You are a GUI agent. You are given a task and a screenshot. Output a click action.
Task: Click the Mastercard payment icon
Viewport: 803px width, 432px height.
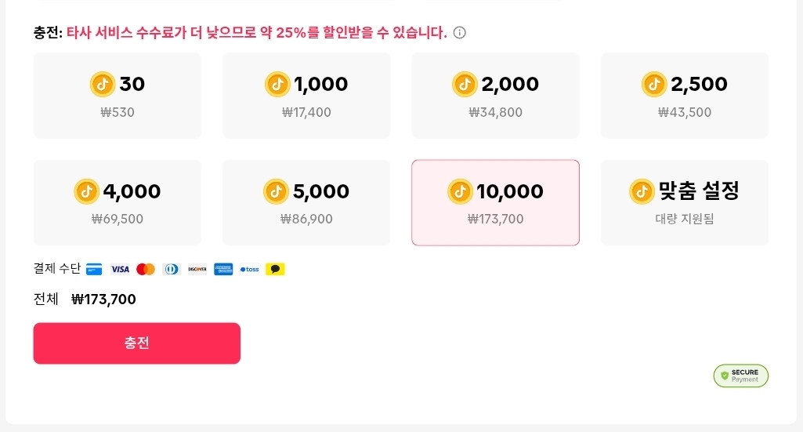tap(146, 269)
